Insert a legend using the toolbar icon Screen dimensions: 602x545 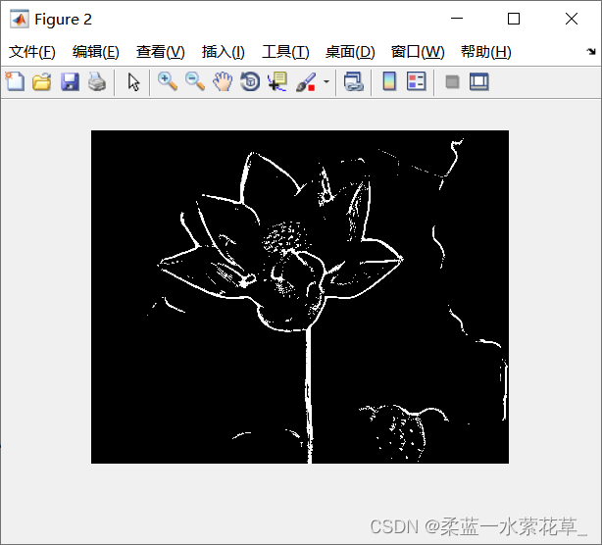click(417, 81)
